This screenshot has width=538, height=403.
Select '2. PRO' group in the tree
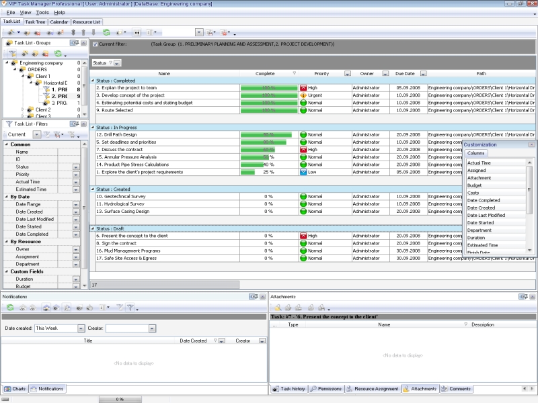[x=59, y=96]
